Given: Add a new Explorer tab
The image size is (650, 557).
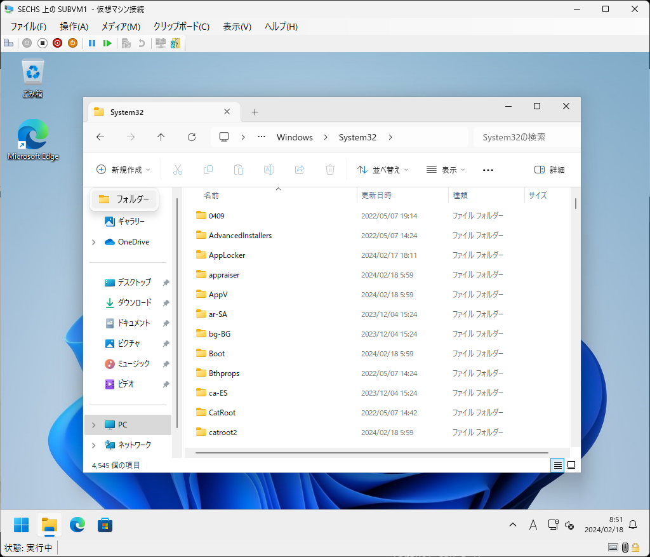Looking at the screenshot, I should (x=255, y=112).
